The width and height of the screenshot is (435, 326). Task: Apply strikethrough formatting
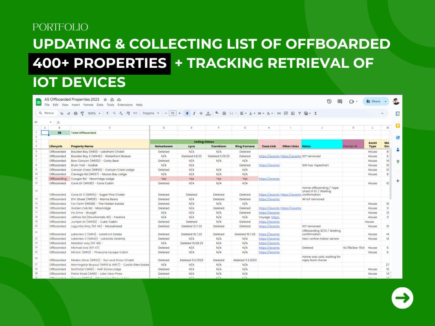point(201,113)
